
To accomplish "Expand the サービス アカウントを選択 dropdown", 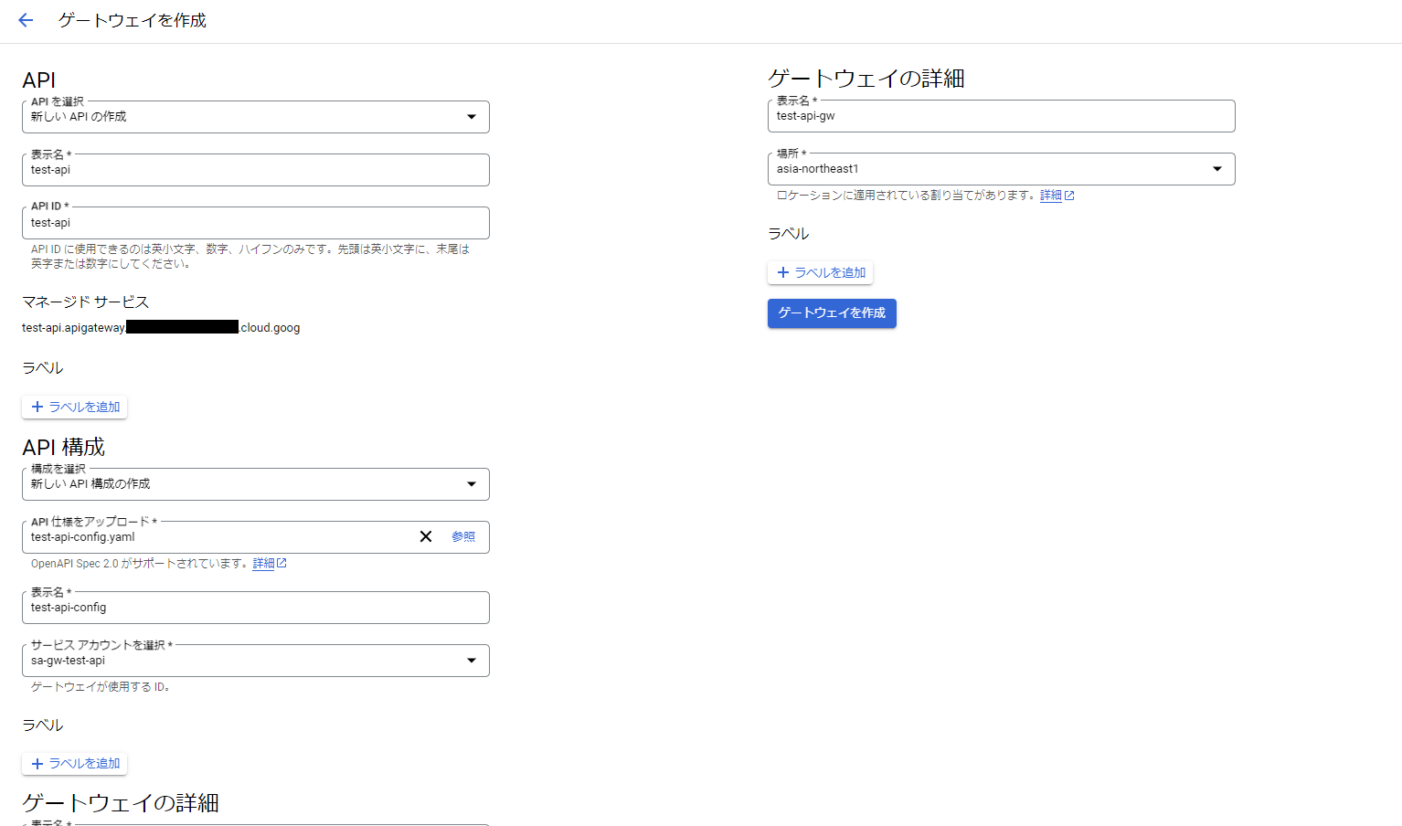I will [x=256, y=661].
